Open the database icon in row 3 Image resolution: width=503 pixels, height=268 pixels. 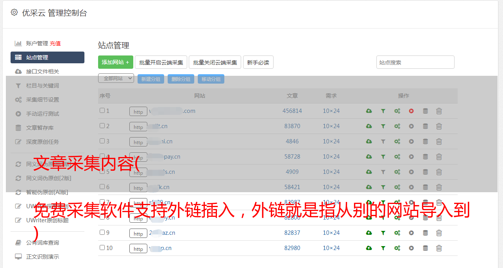425,141
